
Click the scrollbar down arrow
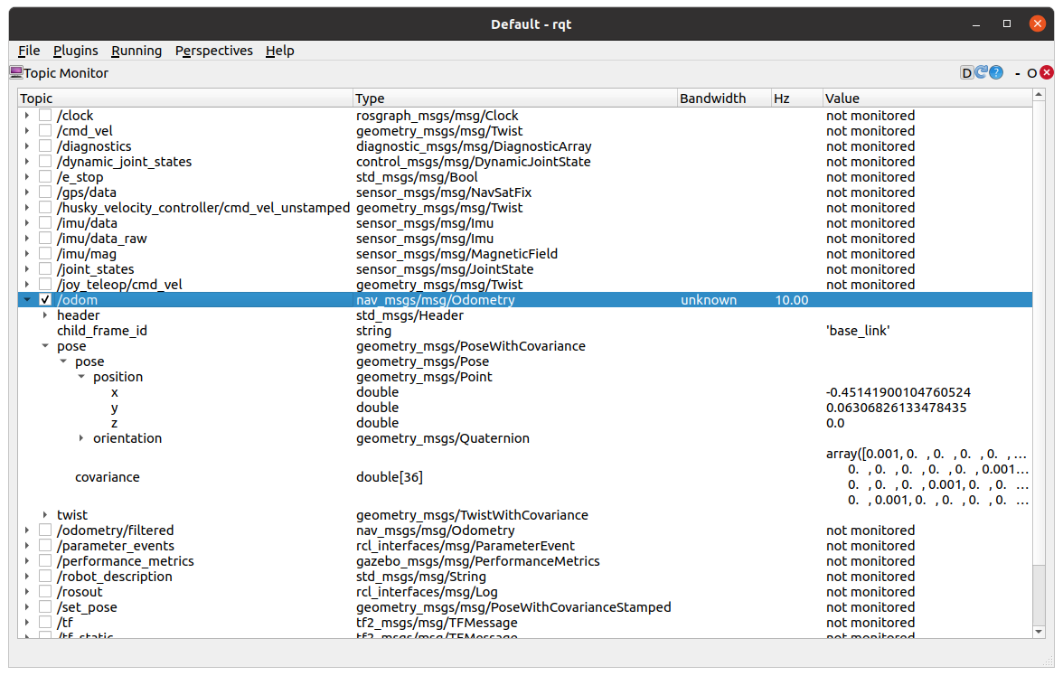point(1039,632)
